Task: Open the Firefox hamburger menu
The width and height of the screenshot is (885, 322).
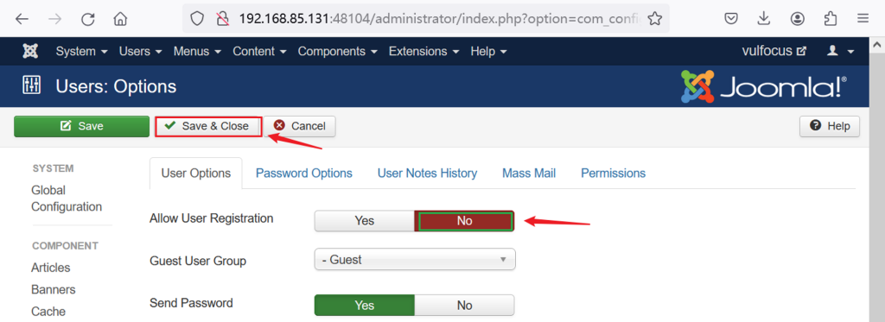Action: (863, 19)
